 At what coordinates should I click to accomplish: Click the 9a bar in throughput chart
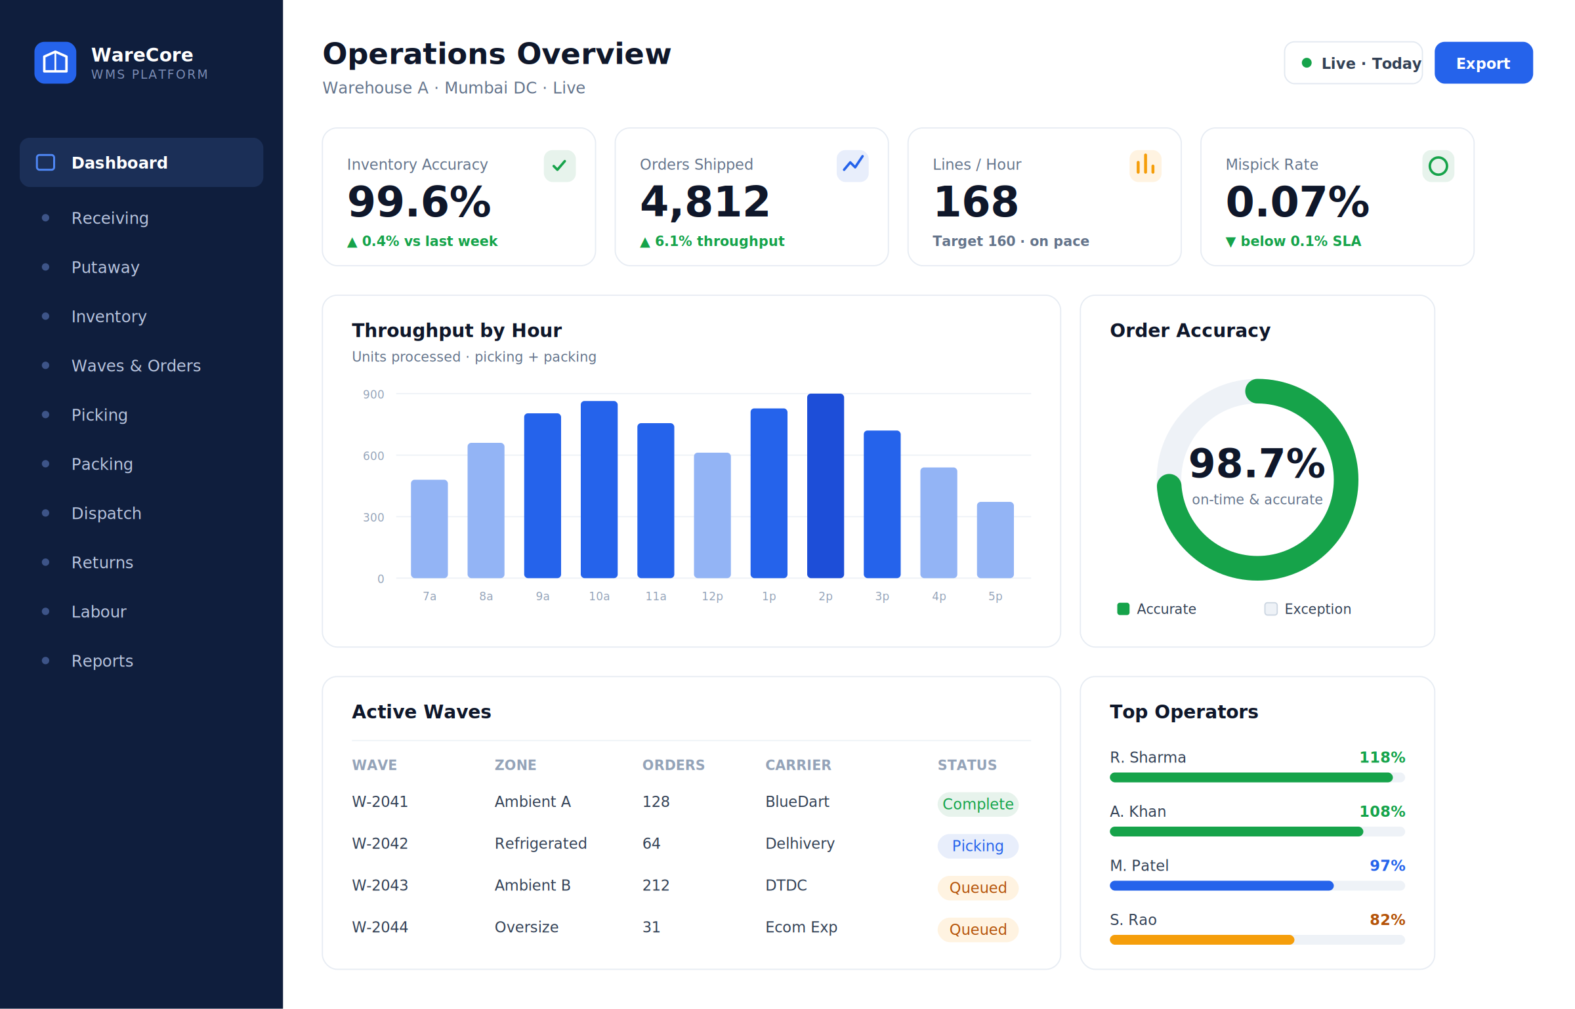(x=543, y=496)
